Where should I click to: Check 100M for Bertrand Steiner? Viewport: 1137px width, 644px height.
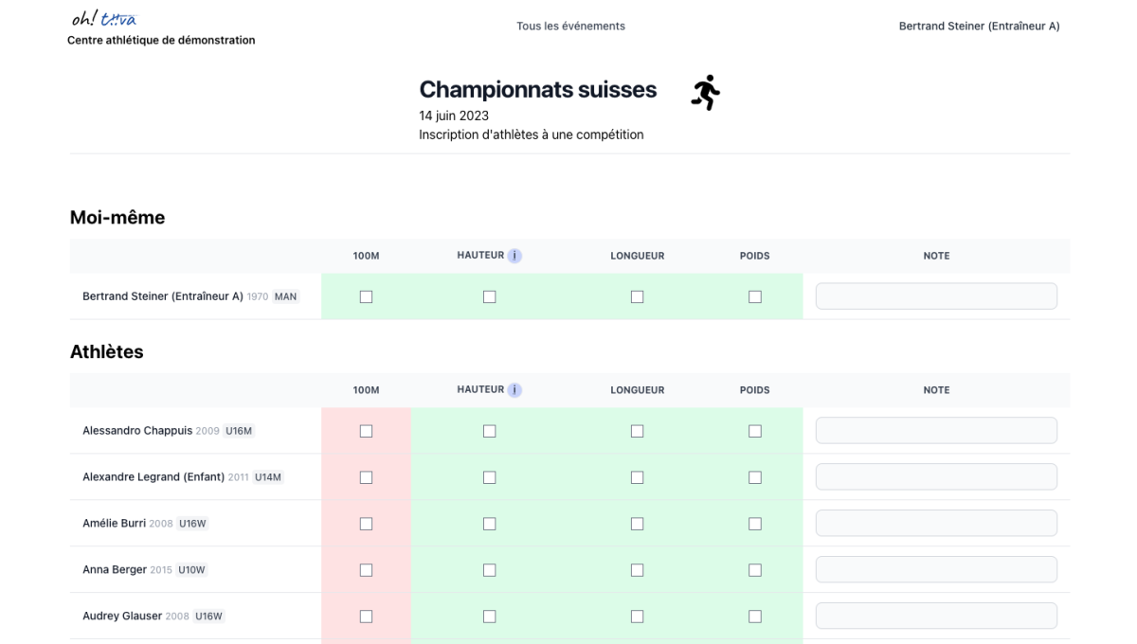point(367,297)
